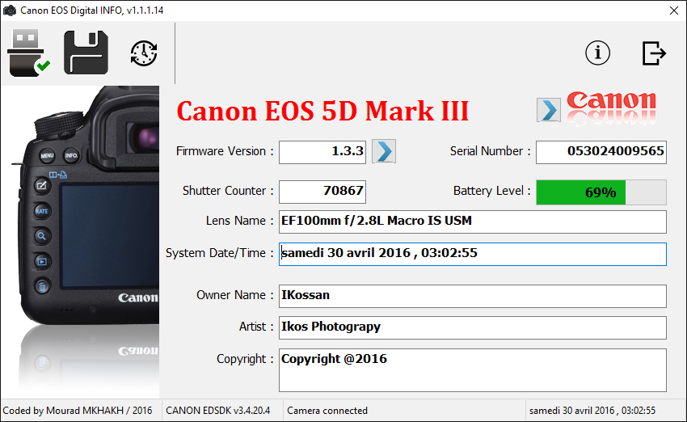This screenshot has height=422, width=687.
Task: Click the 'Serial Number :' label
Action: pos(491,151)
